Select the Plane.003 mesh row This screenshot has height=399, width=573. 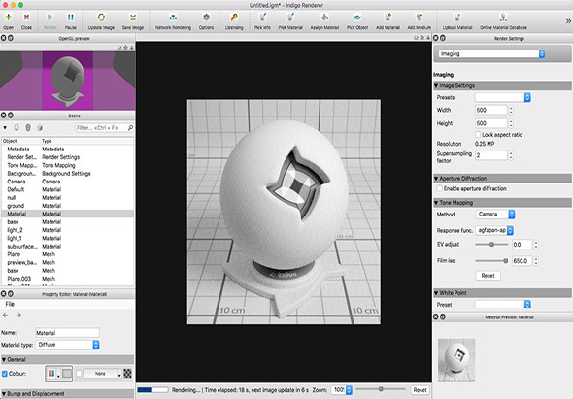68,279
